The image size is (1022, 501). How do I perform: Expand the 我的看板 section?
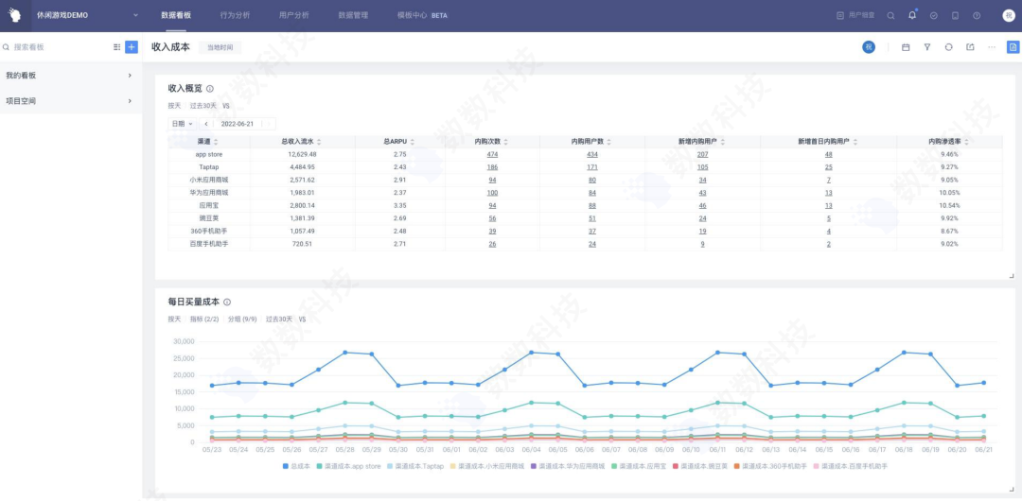coord(70,76)
